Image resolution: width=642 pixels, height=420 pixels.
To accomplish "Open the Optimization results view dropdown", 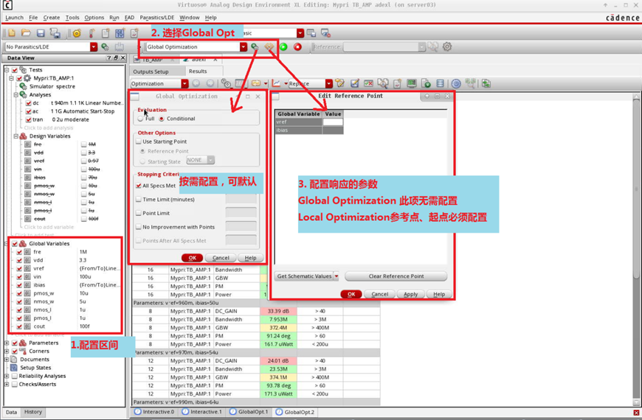I will [x=184, y=83].
